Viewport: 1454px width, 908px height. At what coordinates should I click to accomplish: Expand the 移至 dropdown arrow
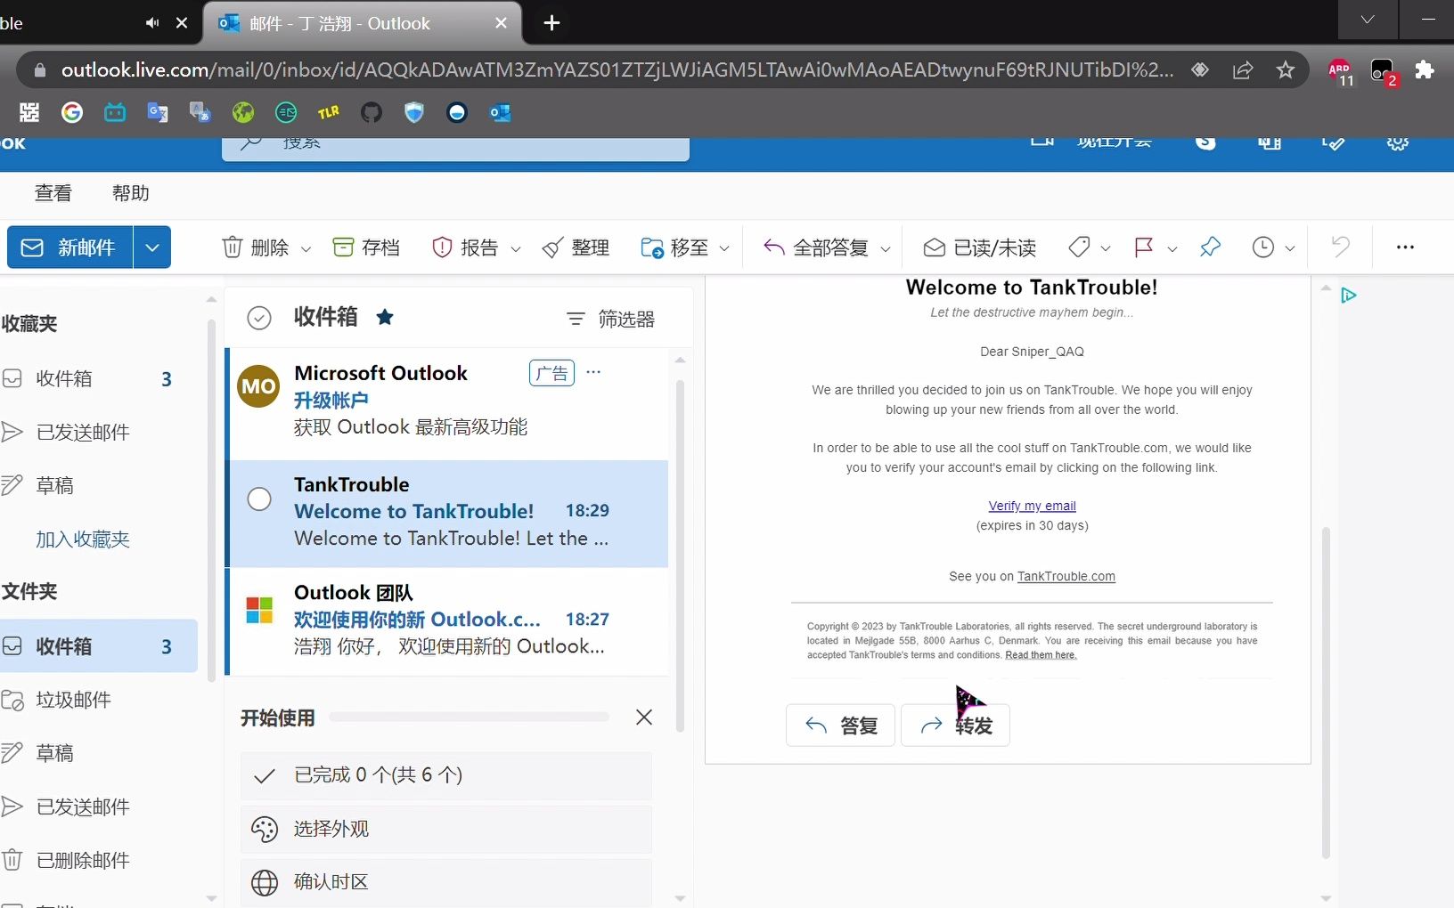point(724,249)
